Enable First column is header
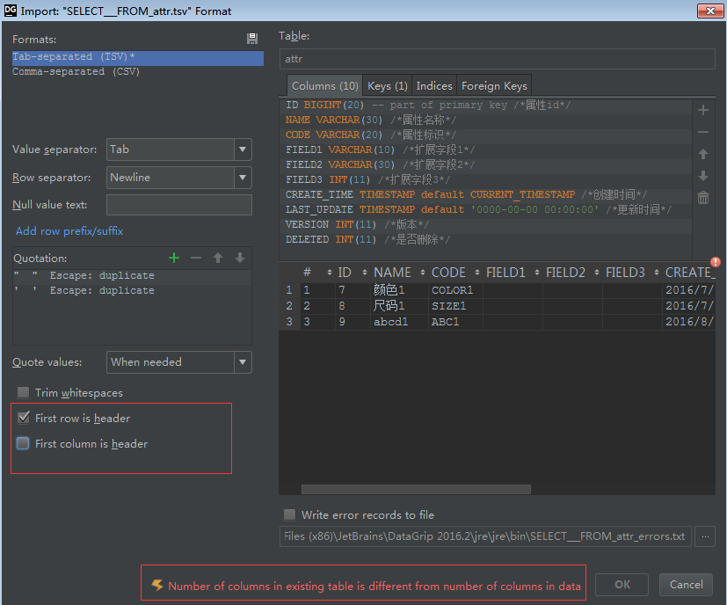Image resolution: width=727 pixels, height=605 pixels. point(22,443)
